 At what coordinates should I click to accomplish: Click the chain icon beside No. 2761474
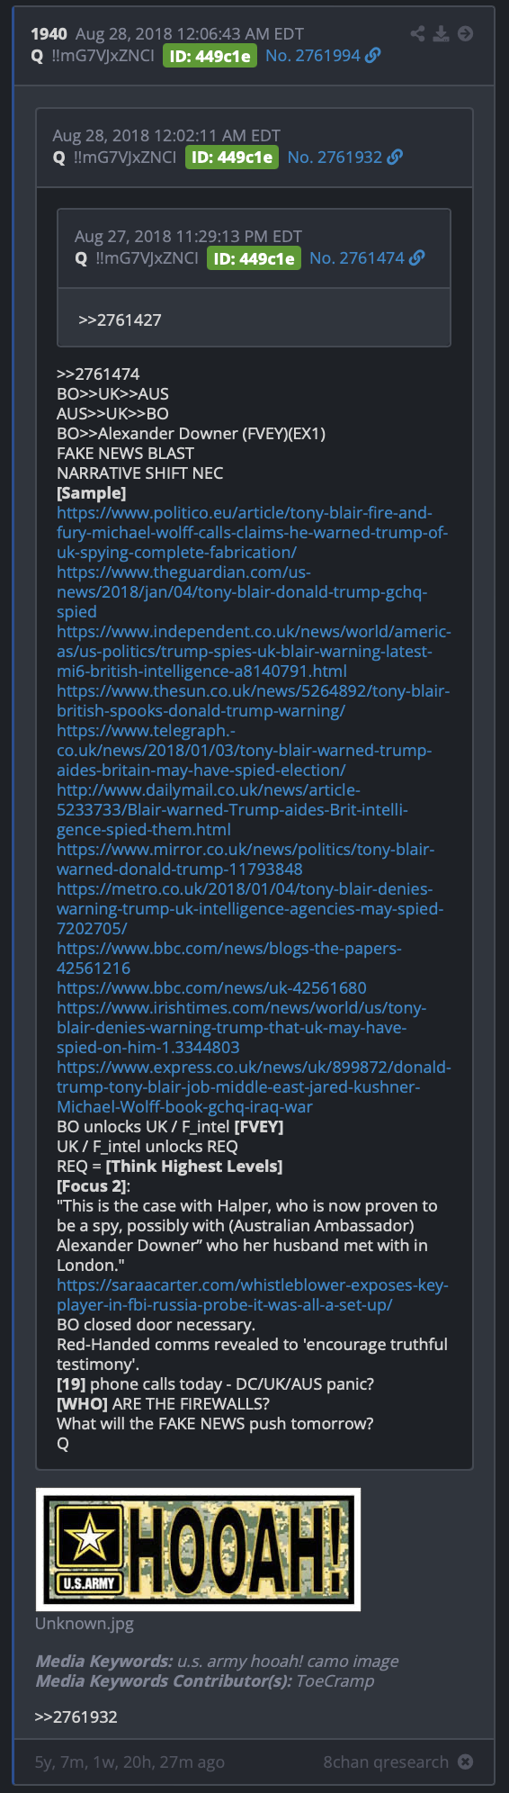[416, 257]
